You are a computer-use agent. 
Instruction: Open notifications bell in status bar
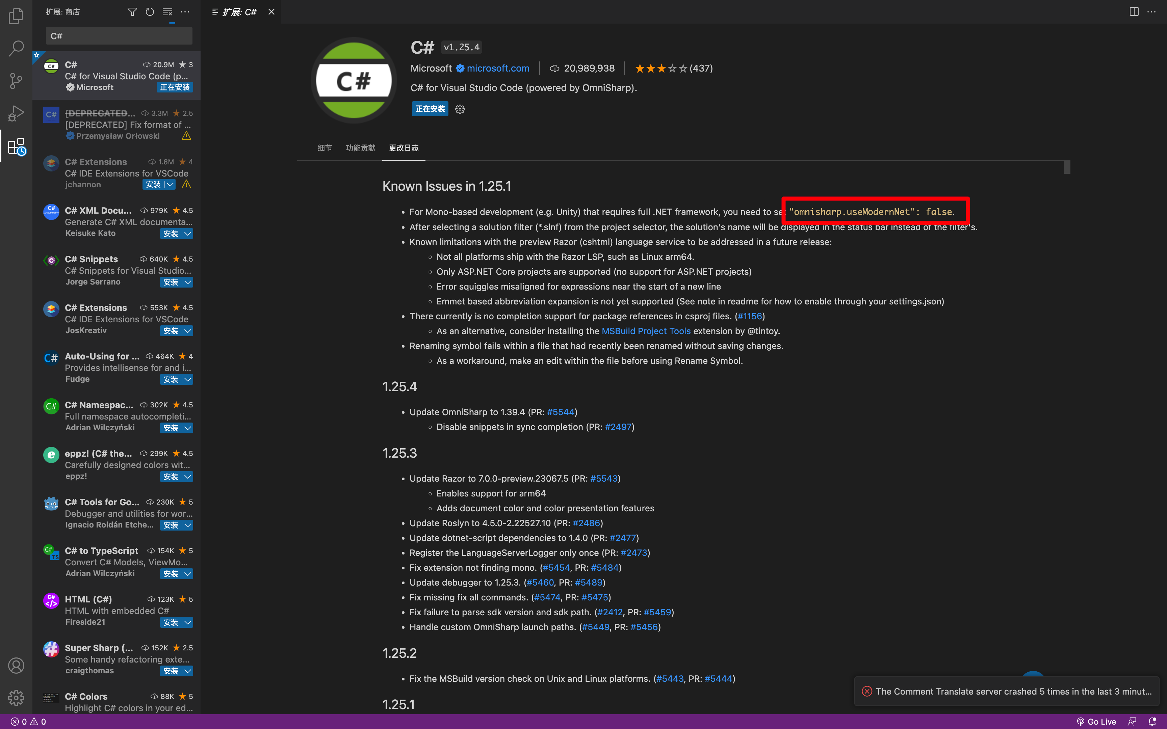[x=1152, y=722]
